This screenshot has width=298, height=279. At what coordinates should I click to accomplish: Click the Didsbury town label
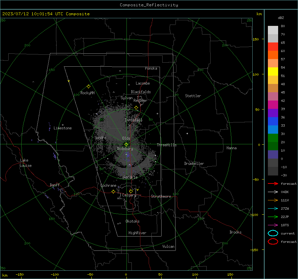pos(125,149)
